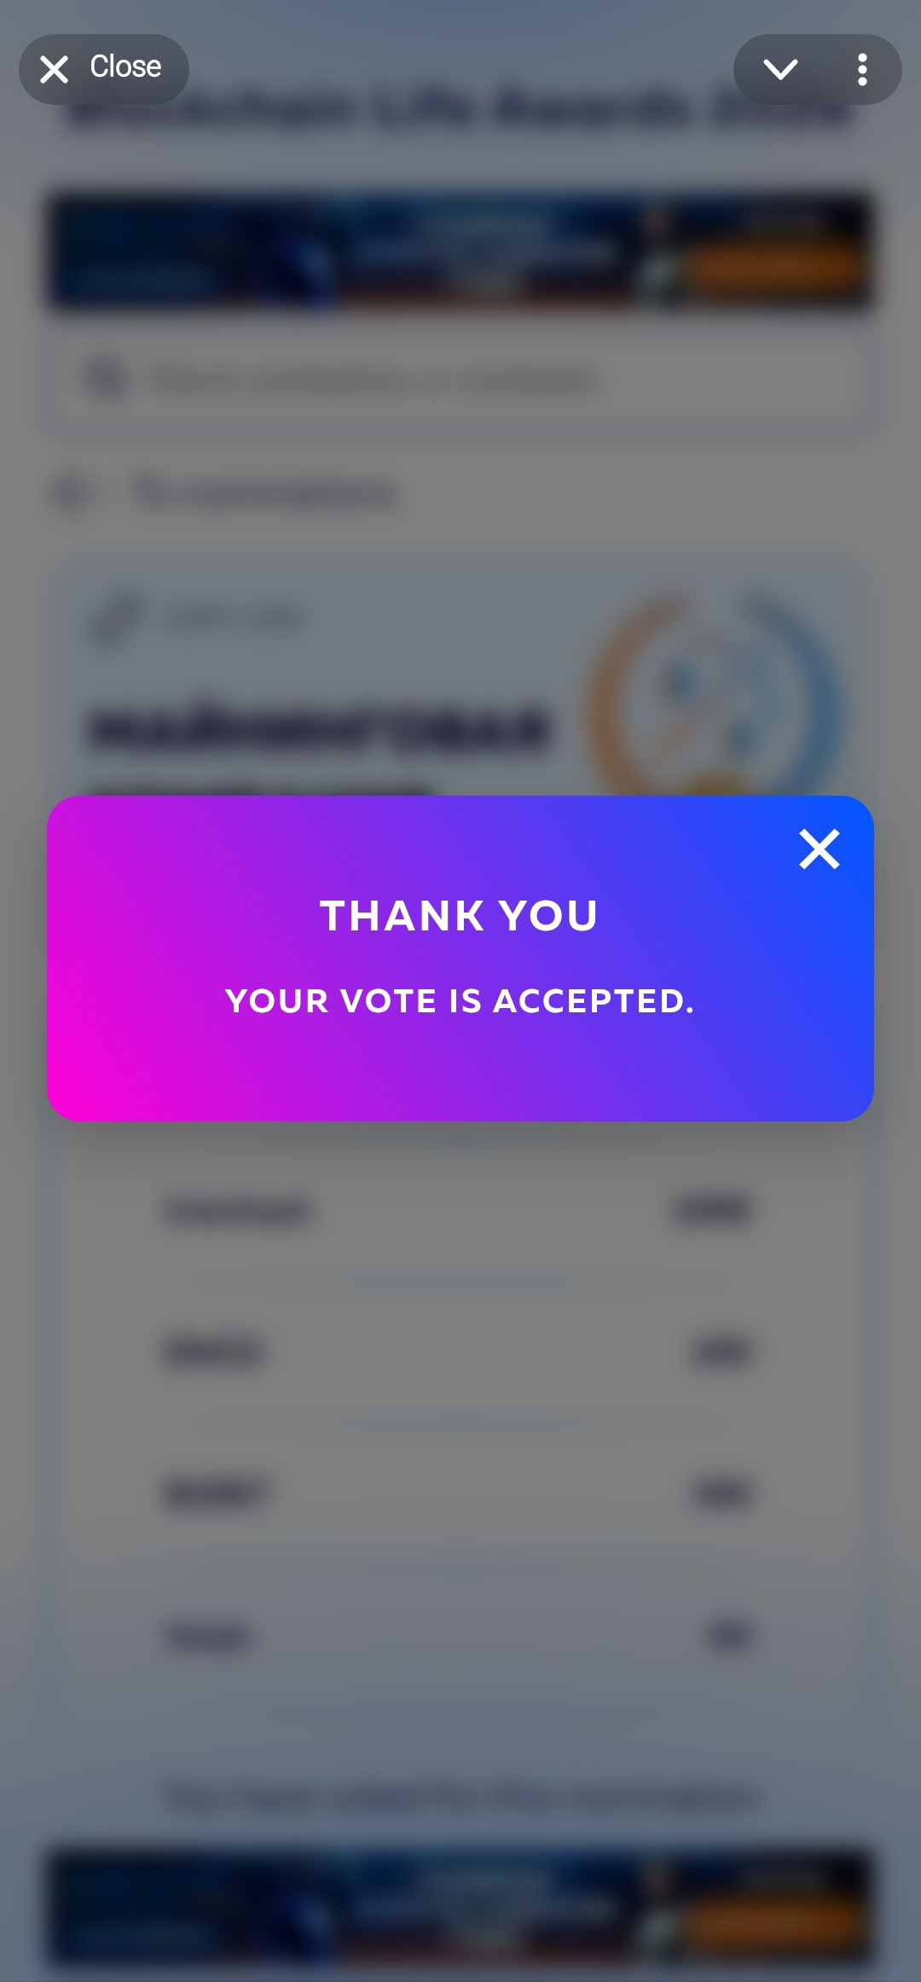
Task: Open the blurred To nominations link
Action: (x=264, y=492)
